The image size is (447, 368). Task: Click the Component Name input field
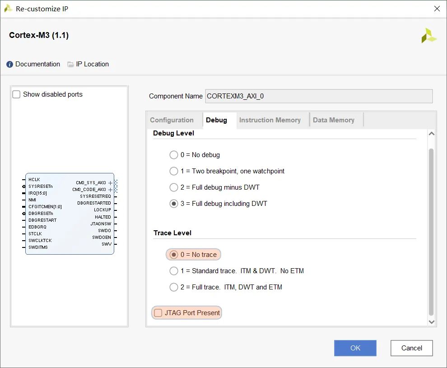(319, 96)
